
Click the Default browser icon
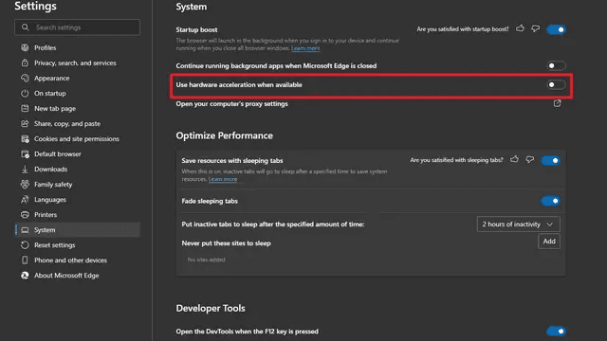pos(25,153)
